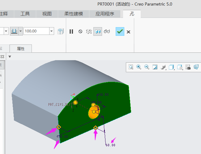Screen dimensions: 201x154
Task: Click the hole diameter handle above the hole
Action: tap(93, 105)
